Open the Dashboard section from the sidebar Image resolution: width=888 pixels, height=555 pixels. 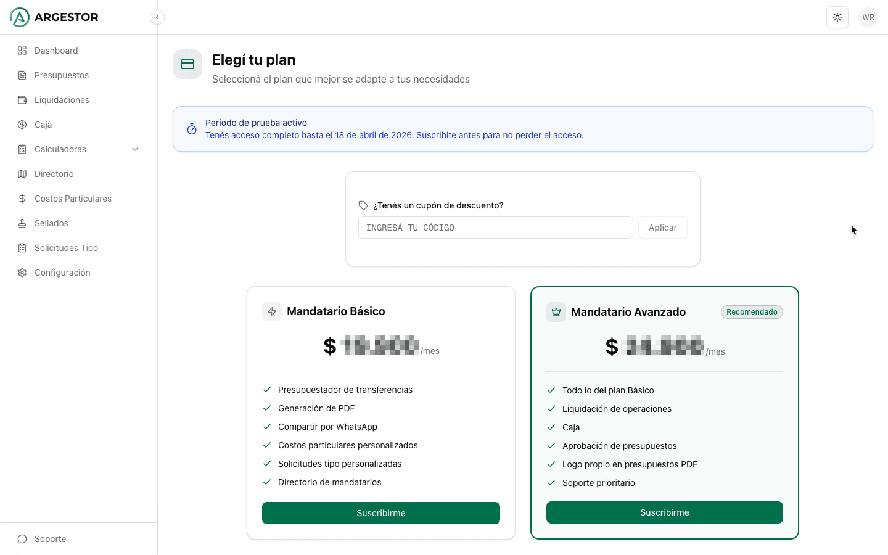57,51
